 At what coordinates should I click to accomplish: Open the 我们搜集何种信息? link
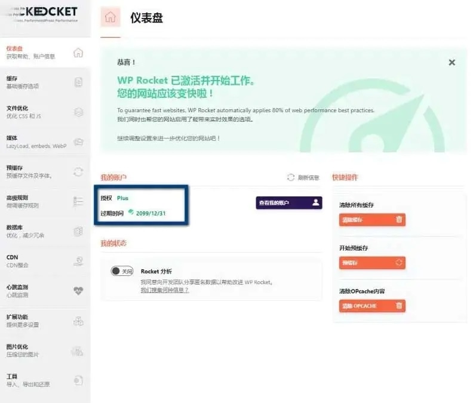[164, 290]
